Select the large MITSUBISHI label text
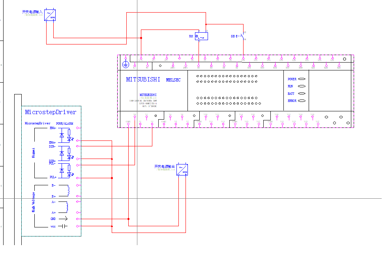This screenshot has height=253, width=388. (143, 79)
